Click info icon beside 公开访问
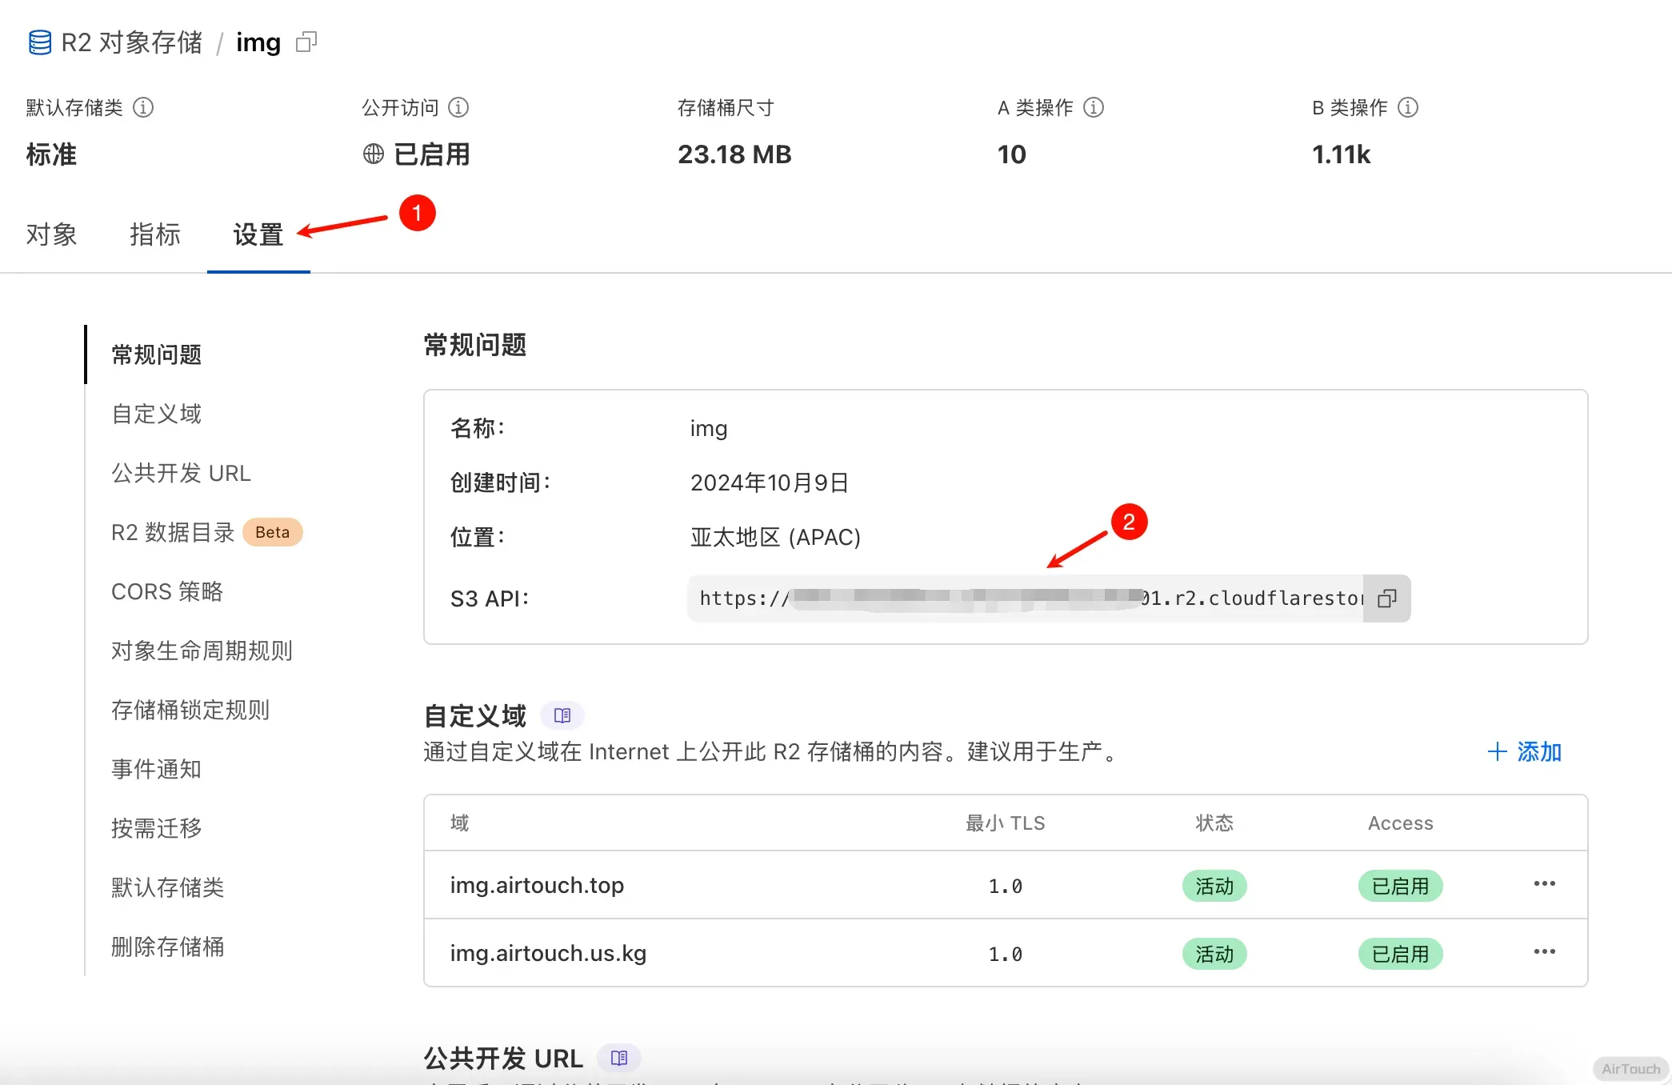The image size is (1672, 1085). (x=458, y=107)
